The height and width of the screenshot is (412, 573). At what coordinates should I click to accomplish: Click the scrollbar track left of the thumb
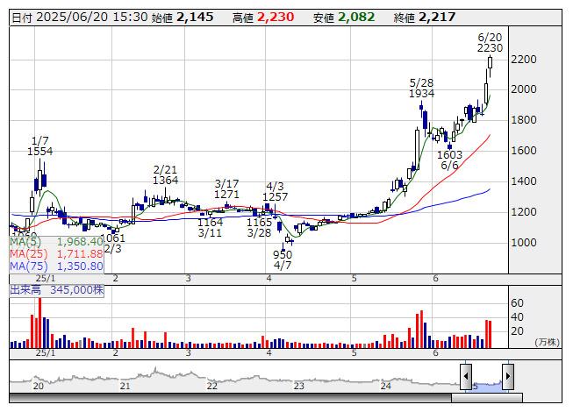pos(230,397)
